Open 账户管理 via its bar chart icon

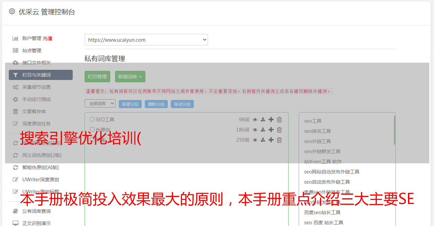coord(15,38)
